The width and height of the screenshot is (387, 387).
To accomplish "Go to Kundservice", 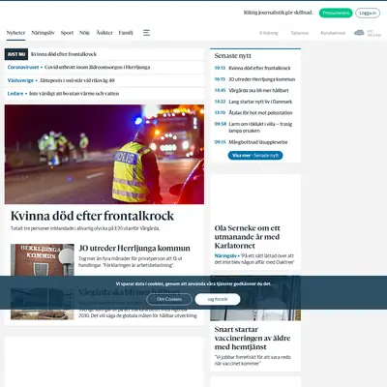I will point(333,33).
